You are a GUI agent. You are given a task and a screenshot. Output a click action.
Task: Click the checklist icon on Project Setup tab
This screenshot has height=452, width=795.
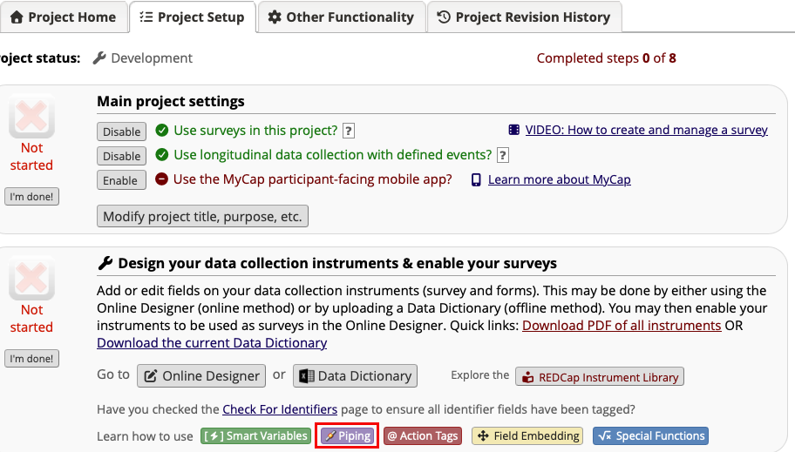(x=146, y=17)
